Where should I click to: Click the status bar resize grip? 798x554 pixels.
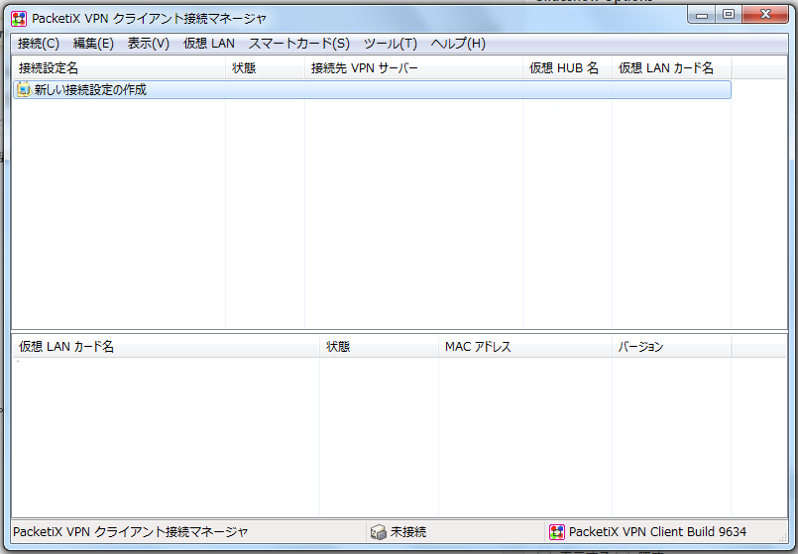pos(782,537)
